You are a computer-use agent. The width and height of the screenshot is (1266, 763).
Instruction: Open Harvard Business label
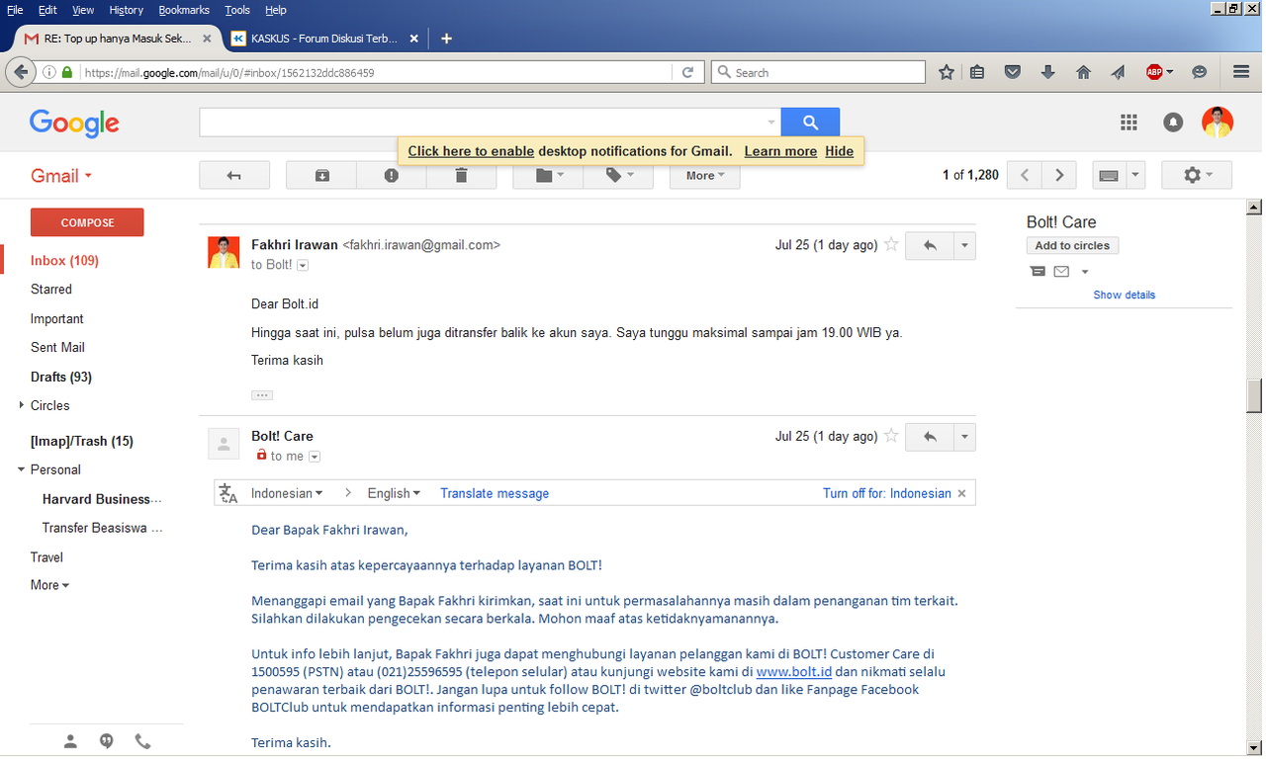click(102, 499)
